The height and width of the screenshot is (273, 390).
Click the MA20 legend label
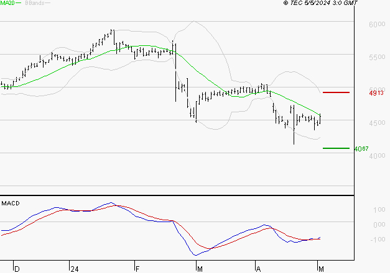(7, 3)
